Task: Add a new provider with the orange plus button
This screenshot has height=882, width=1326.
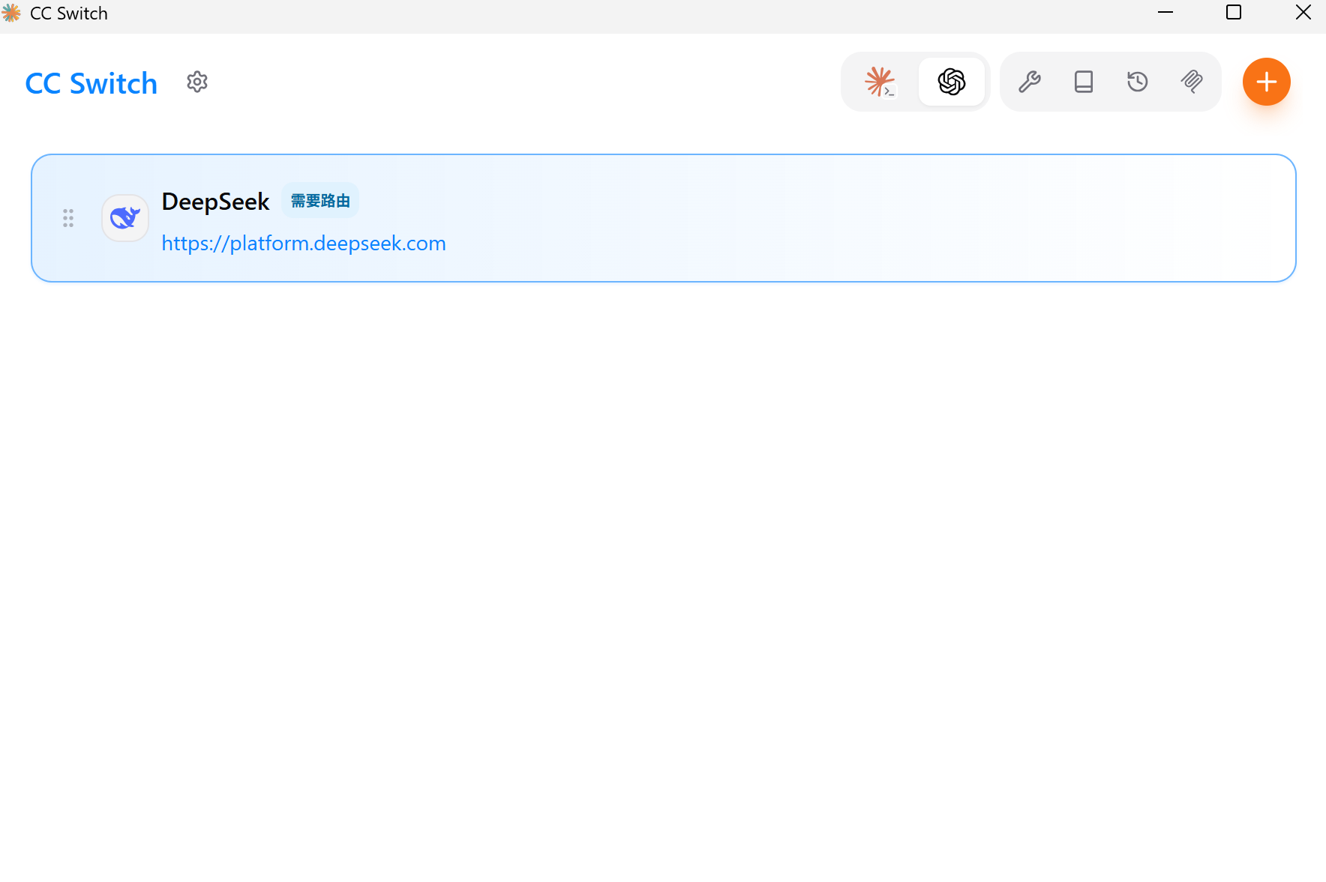Action: tap(1267, 82)
